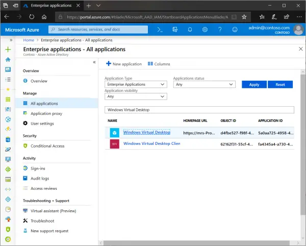Screen dimensions: 306x246
Task: Open the Help question mark icon
Action: click(220, 30)
